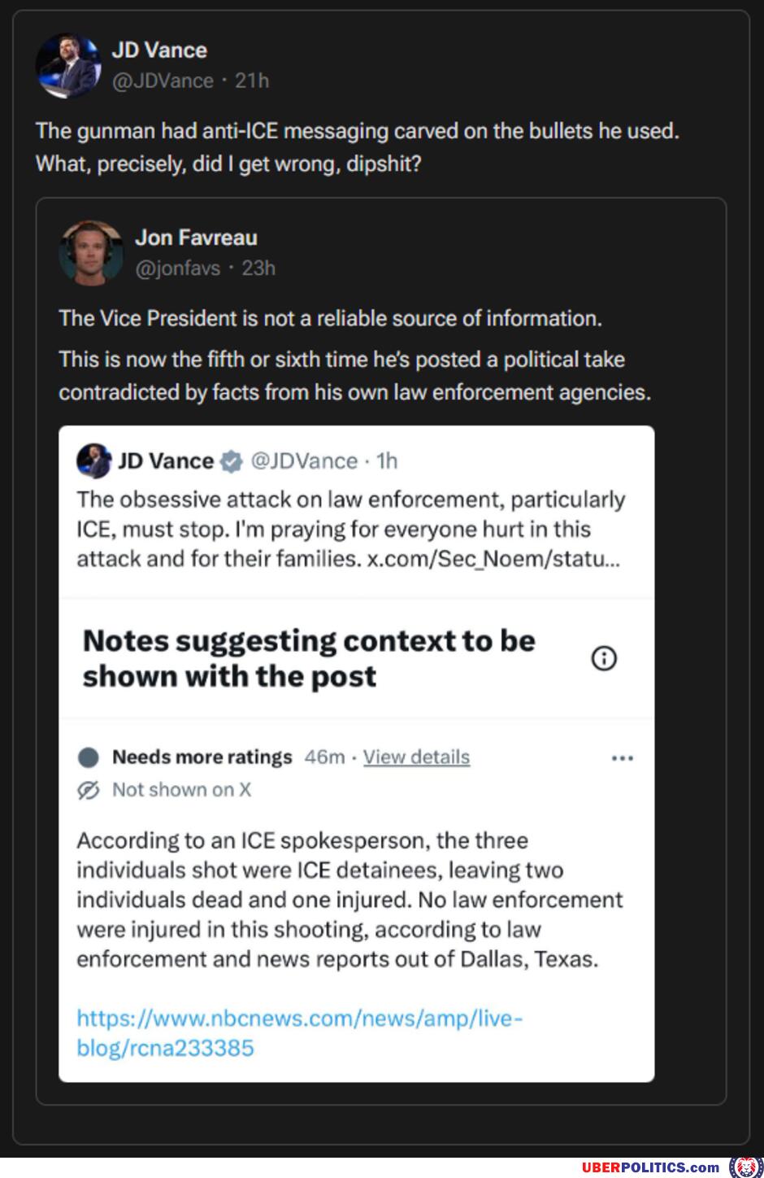Screen dimensions: 764x1178
Task: Click the small avatar in the embedded post
Action: tap(93, 461)
